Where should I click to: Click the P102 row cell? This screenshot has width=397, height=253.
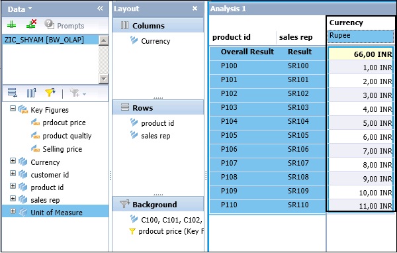pyautogui.click(x=229, y=93)
